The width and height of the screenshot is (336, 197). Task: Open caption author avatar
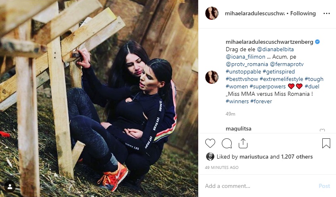(x=212, y=77)
